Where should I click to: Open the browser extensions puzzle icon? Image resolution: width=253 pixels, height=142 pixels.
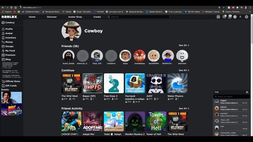237,7
